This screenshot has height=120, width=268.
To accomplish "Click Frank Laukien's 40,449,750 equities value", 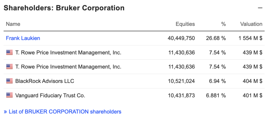I will point(181,38).
